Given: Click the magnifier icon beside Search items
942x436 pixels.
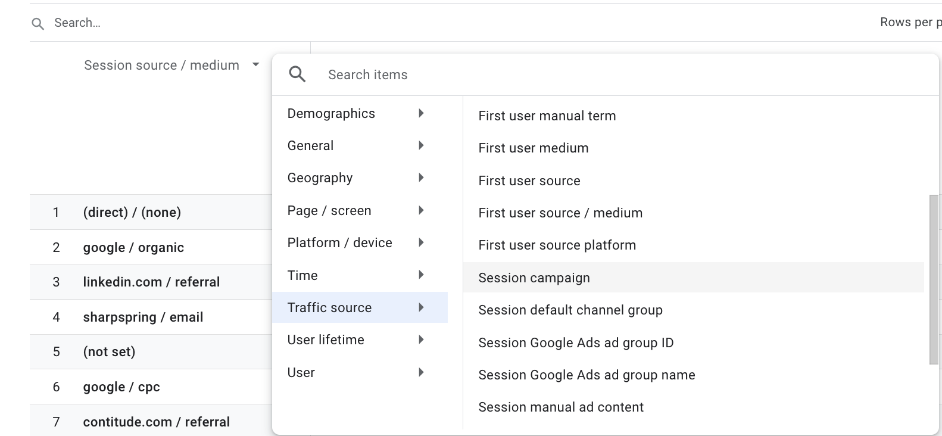Looking at the screenshot, I should pyautogui.click(x=297, y=74).
